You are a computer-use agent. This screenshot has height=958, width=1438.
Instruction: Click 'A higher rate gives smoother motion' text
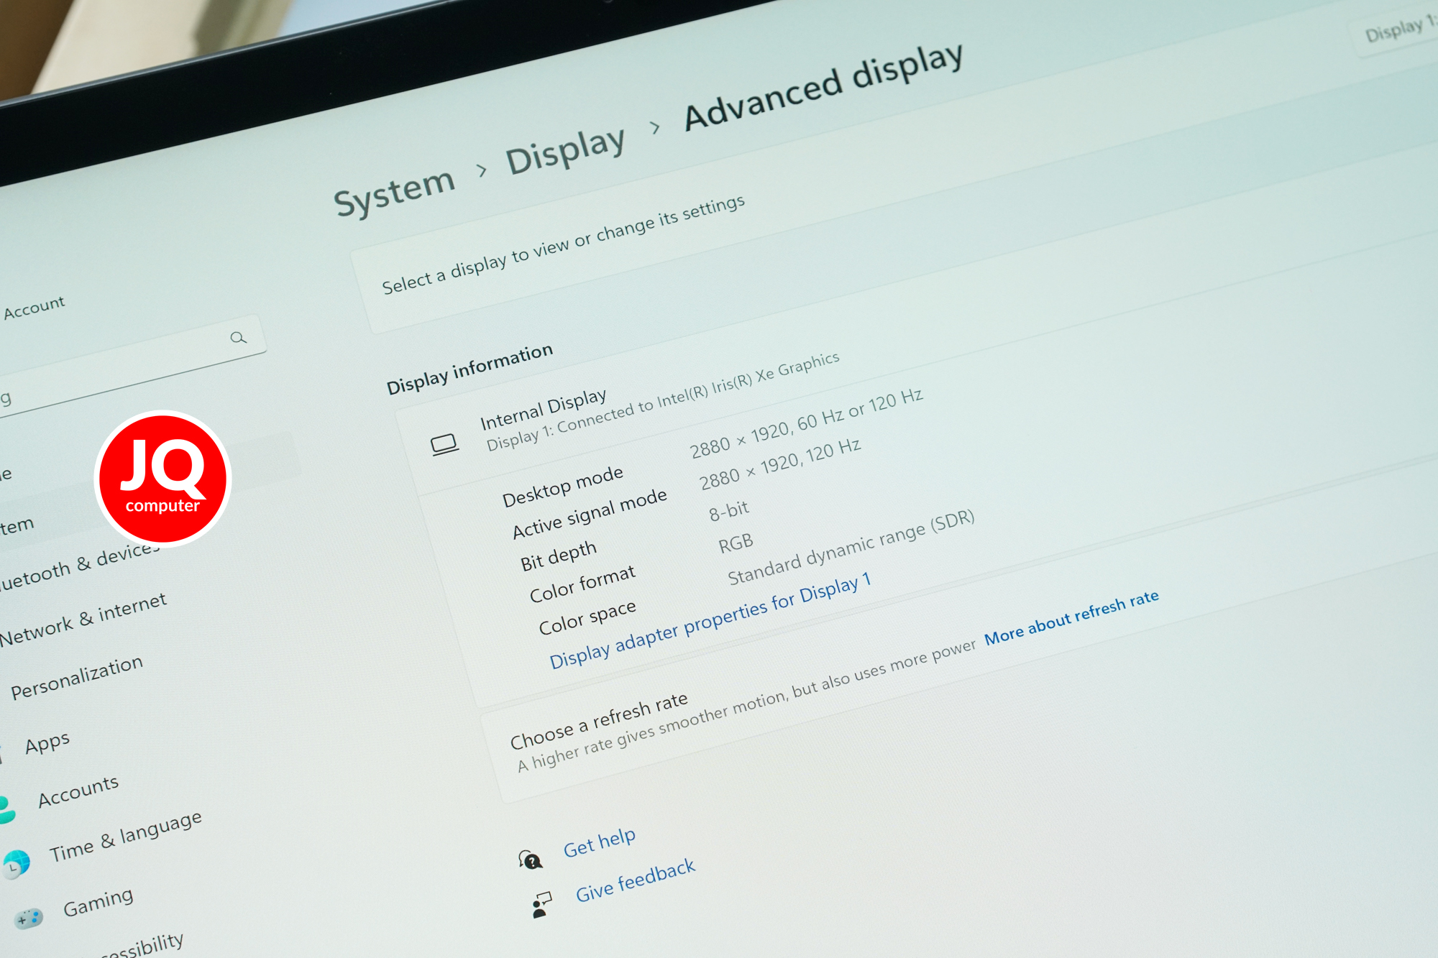(x=746, y=705)
